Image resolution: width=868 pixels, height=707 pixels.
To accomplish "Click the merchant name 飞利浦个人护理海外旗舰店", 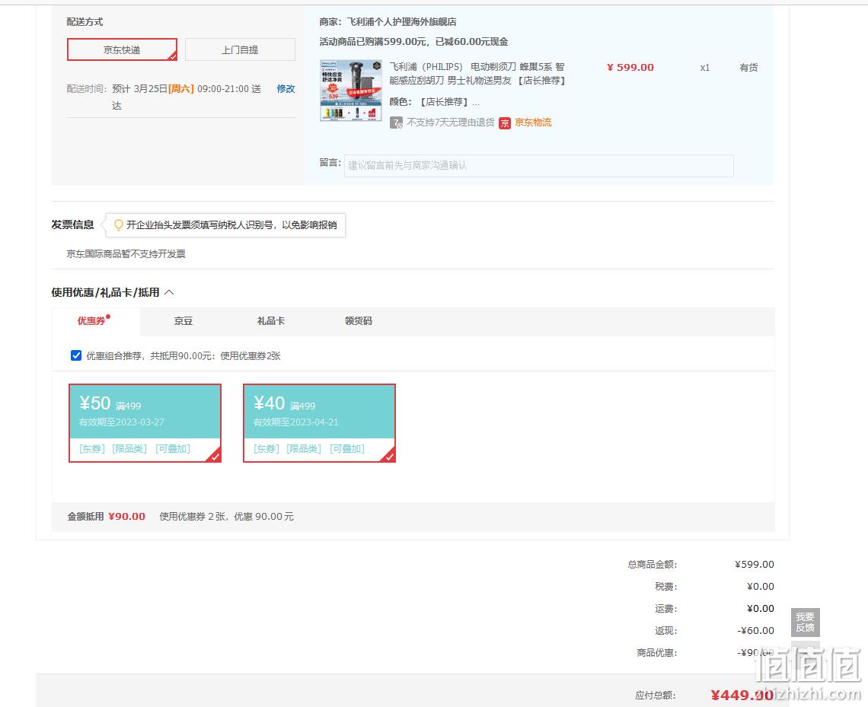I will point(402,22).
